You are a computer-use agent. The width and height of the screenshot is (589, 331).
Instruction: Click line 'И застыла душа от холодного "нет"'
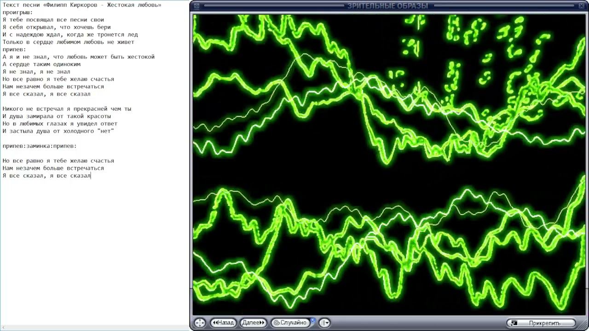[58, 131]
